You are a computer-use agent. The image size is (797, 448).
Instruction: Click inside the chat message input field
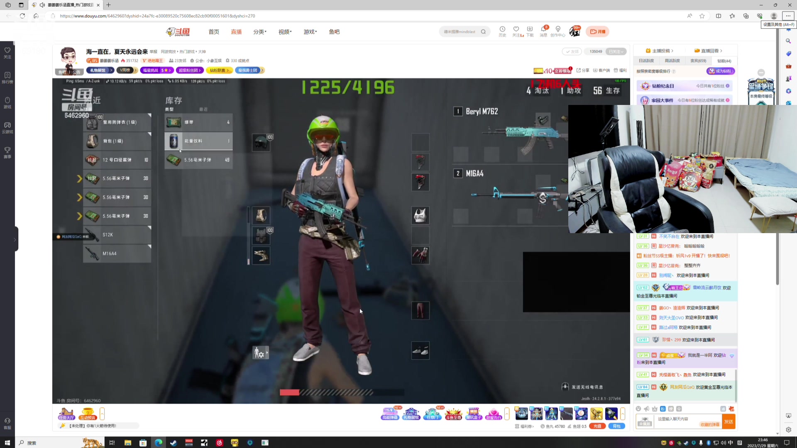687,421
